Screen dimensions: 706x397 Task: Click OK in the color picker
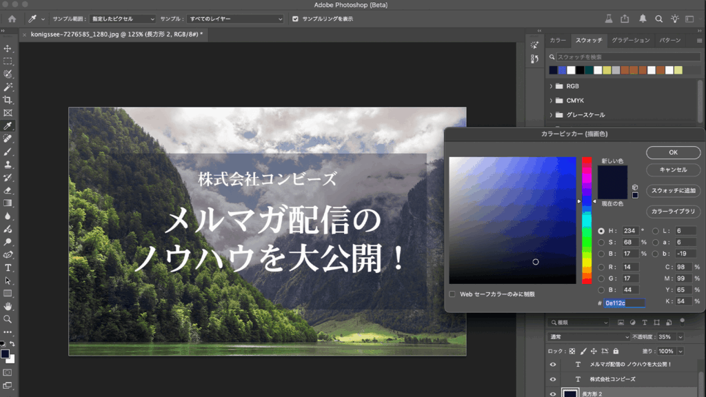point(673,152)
